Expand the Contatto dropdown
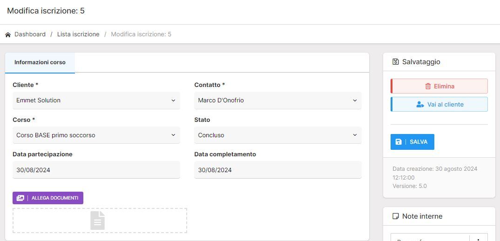Screen dimensions: 500x241 pos(277,100)
